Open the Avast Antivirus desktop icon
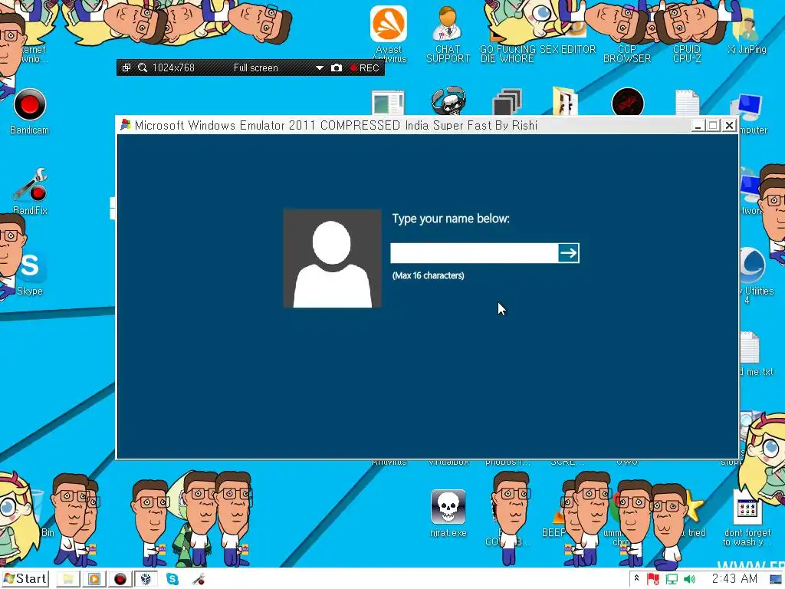The image size is (785, 589). tap(389, 34)
